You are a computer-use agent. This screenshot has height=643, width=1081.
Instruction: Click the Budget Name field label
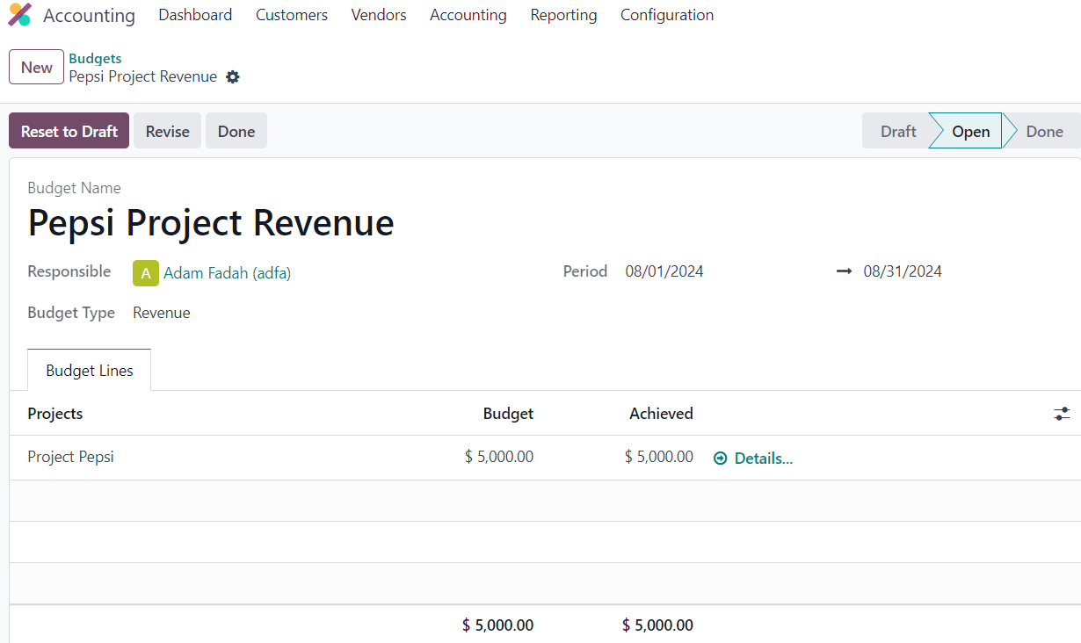75,188
